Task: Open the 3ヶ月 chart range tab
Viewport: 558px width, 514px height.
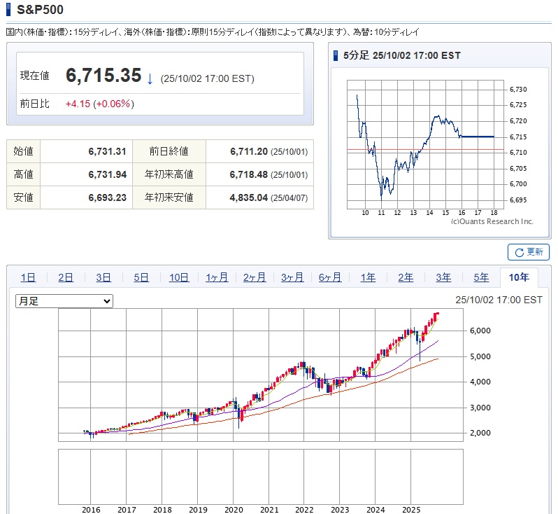Action: pos(292,277)
